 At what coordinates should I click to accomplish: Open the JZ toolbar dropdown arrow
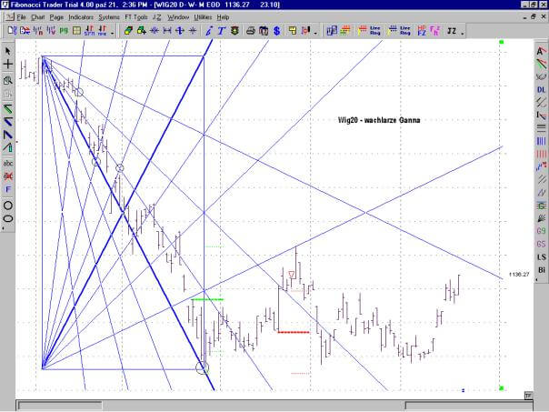pos(464,31)
